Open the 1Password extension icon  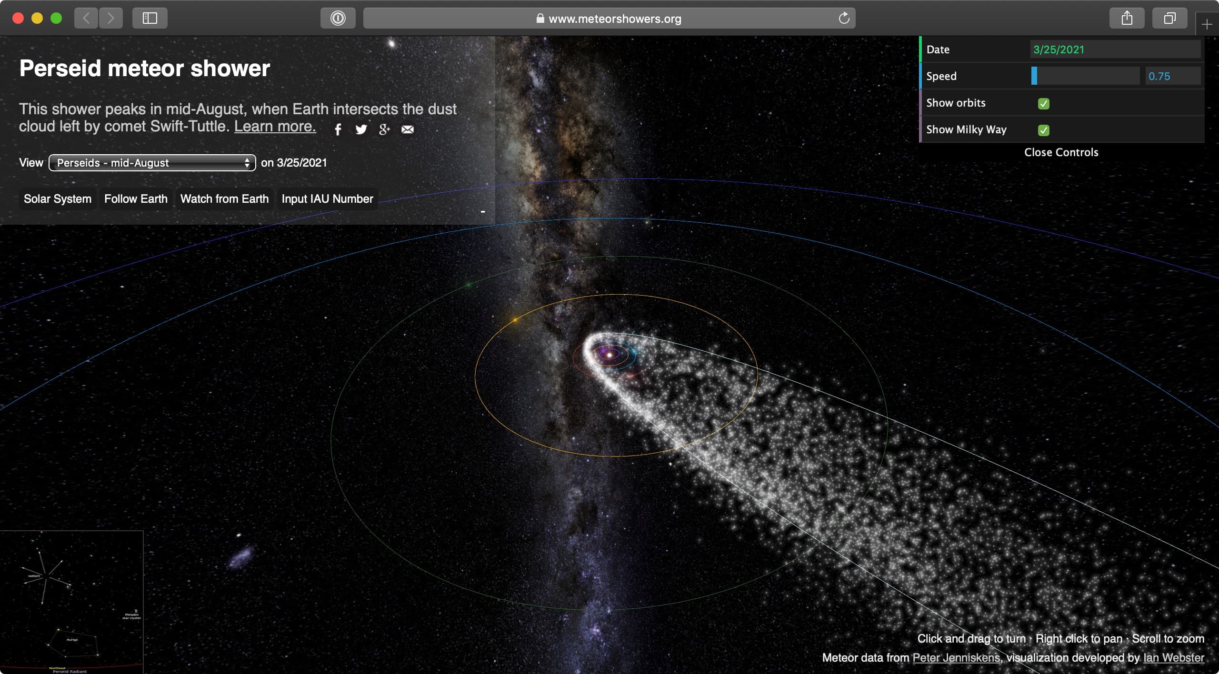pyautogui.click(x=338, y=19)
